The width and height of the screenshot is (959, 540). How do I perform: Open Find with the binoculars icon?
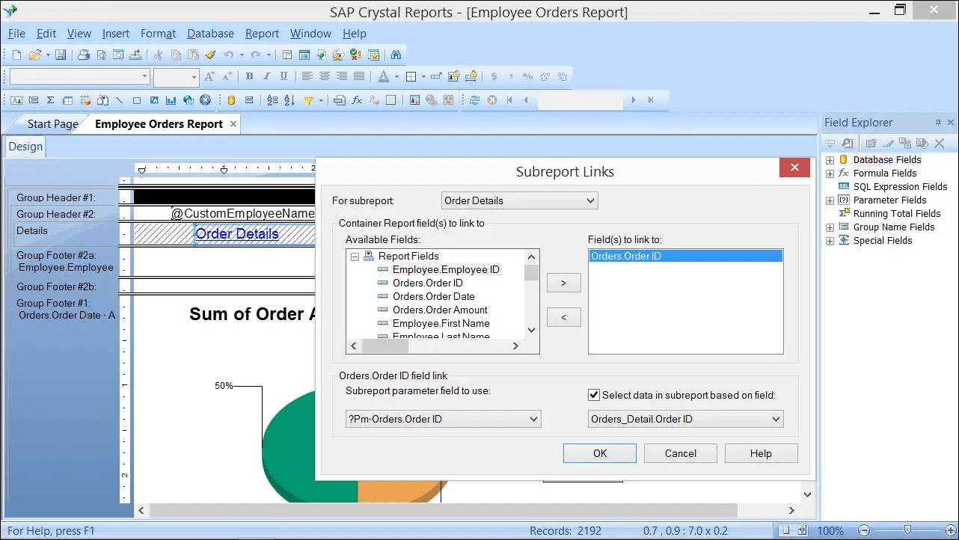[x=396, y=55]
